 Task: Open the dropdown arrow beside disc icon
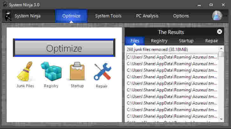[x=226, y=16]
